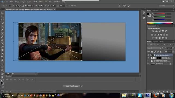Image resolution: width=175 pixels, height=98 pixels.
Task: Close the Untitled-1 document tab
Action: tap(54, 9)
